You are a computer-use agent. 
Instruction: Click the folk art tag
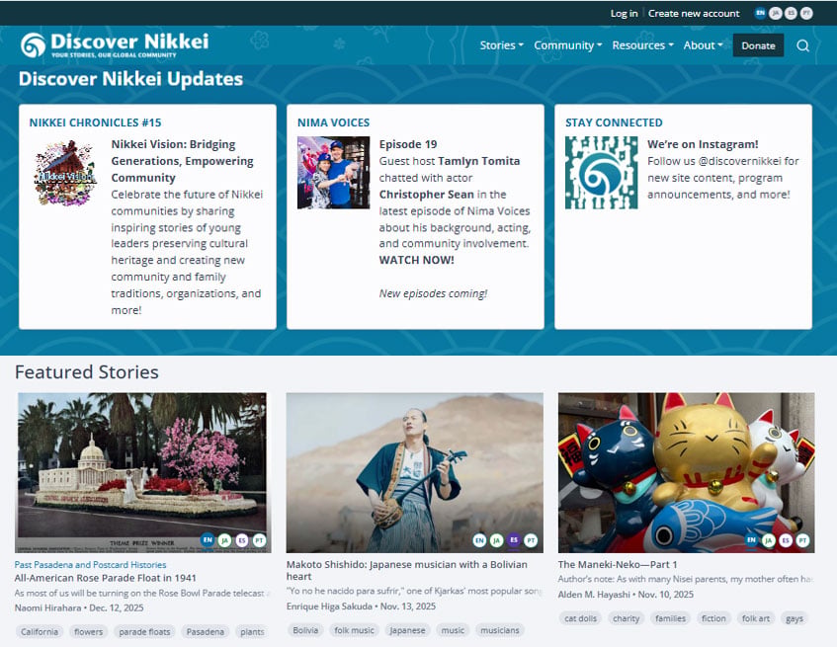pos(756,618)
